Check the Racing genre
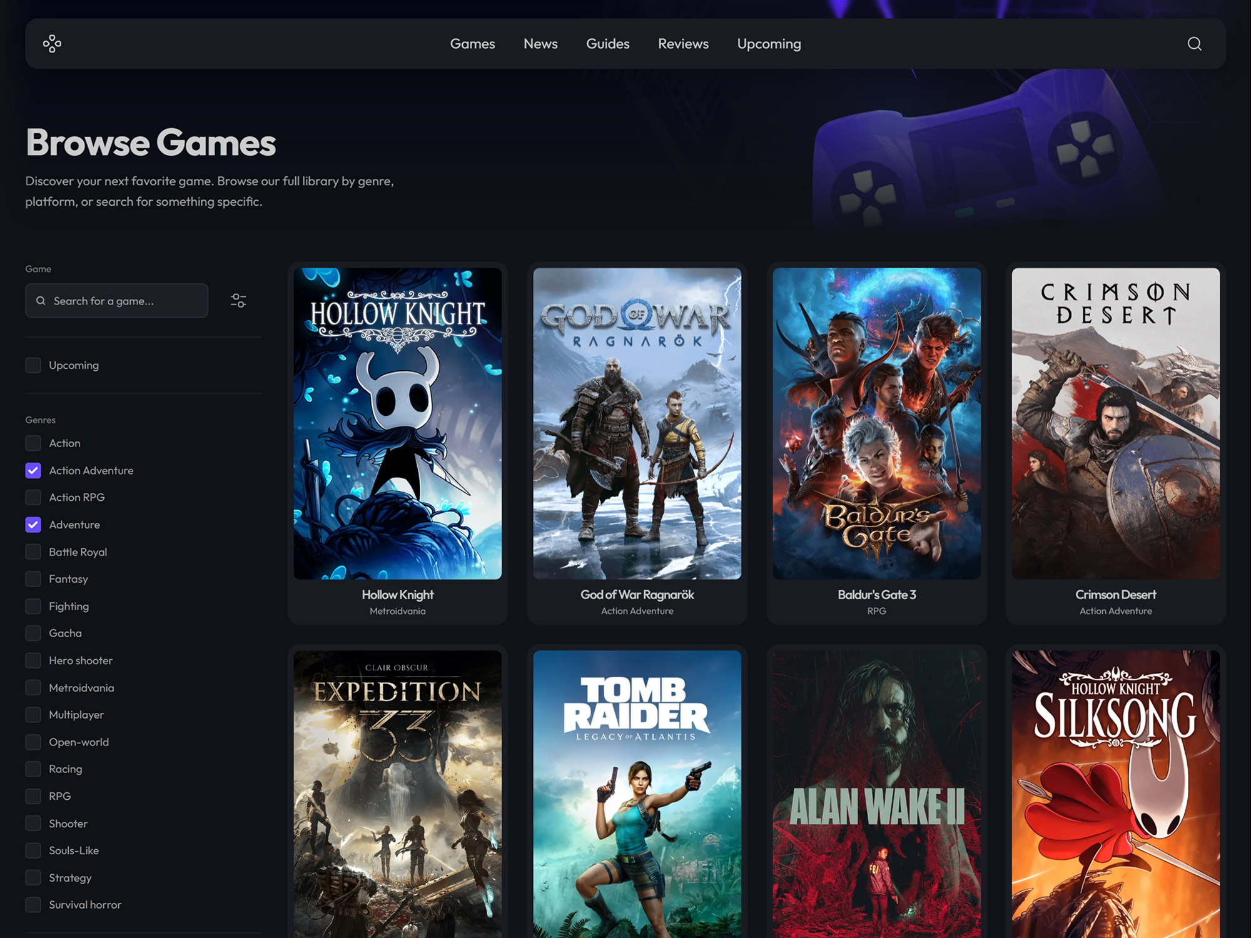 pyautogui.click(x=33, y=769)
